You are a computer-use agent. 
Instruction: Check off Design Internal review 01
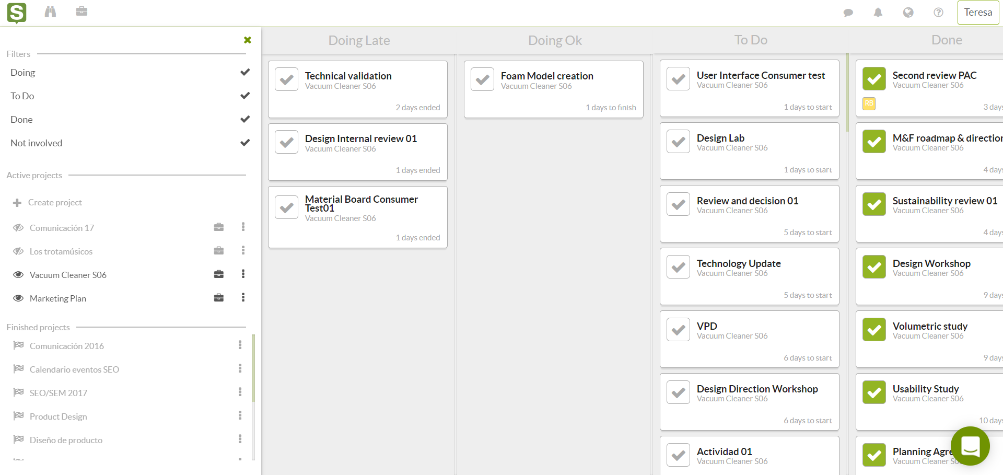[287, 142]
